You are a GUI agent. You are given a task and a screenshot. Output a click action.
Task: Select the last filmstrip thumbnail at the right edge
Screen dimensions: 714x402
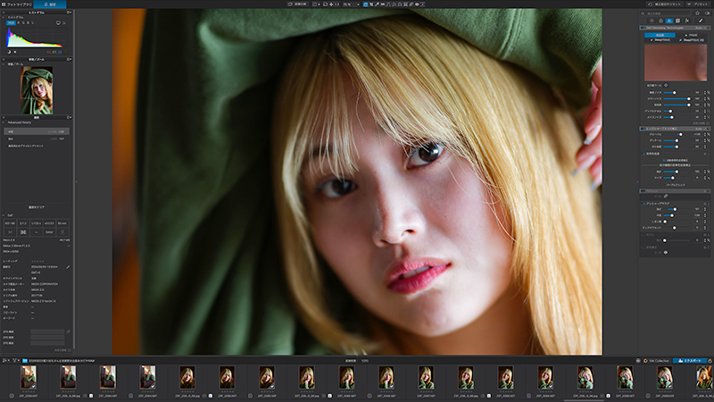(705, 377)
